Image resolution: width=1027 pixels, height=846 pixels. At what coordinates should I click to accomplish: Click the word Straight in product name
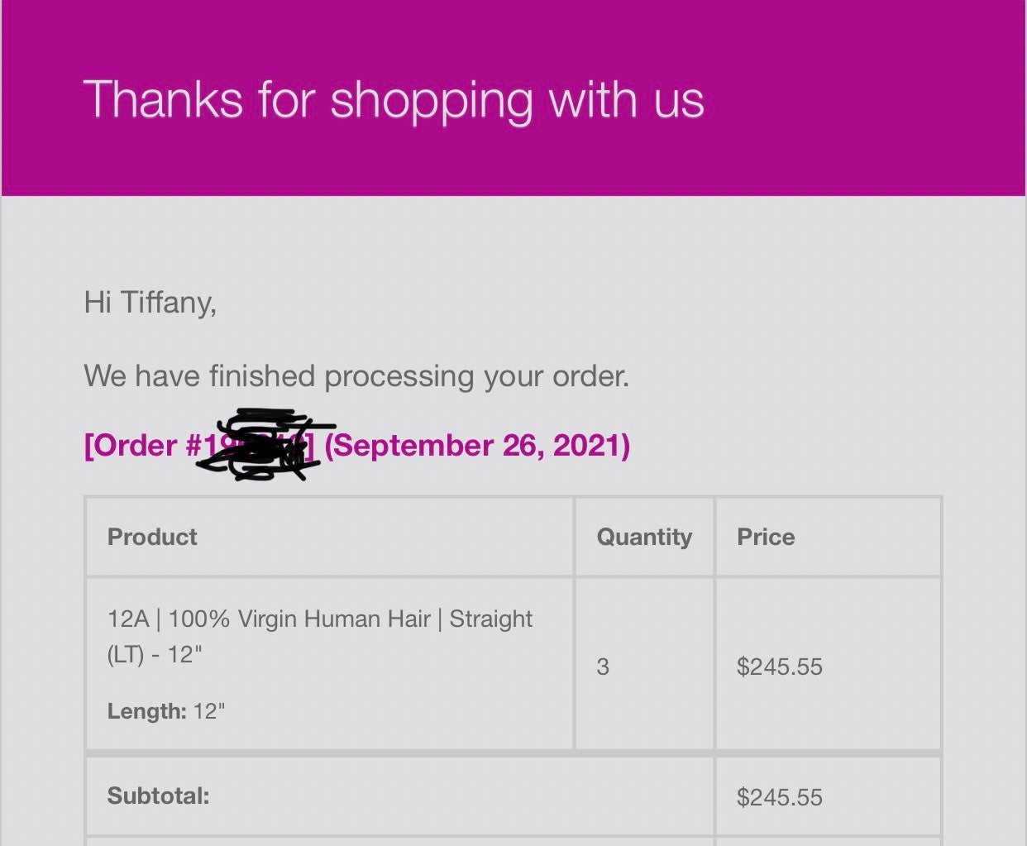point(491,619)
